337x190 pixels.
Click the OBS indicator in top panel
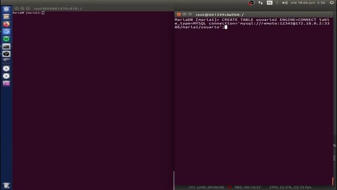(251, 3)
